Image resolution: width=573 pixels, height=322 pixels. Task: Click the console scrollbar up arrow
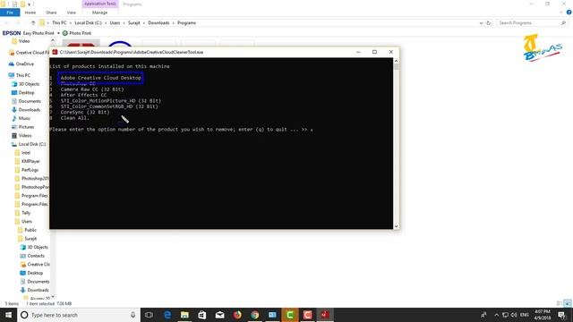click(x=396, y=61)
